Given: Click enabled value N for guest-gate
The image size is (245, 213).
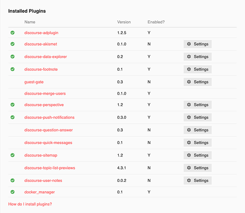Looking at the screenshot, I should [149, 82].
